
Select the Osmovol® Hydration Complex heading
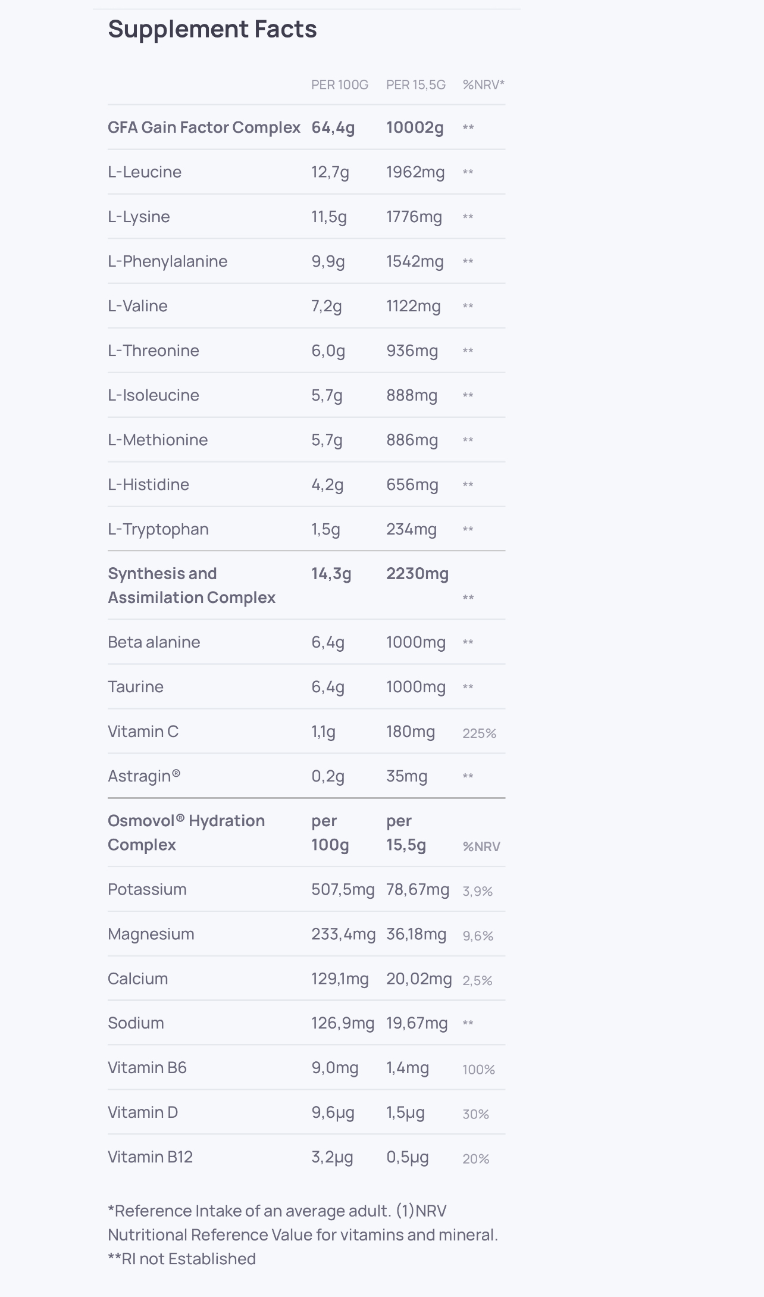[x=186, y=833]
